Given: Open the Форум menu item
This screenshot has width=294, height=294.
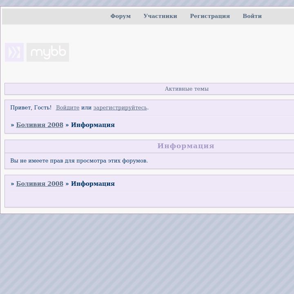Looking at the screenshot, I should pyautogui.click(x=120, y=16).
